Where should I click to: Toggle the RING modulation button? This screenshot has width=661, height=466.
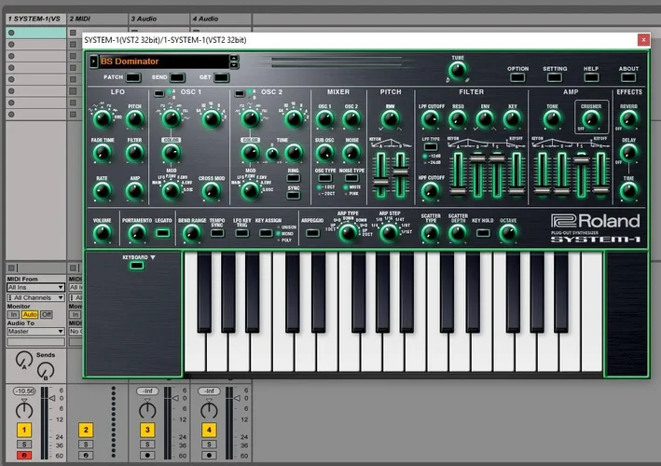click(293, 178)
